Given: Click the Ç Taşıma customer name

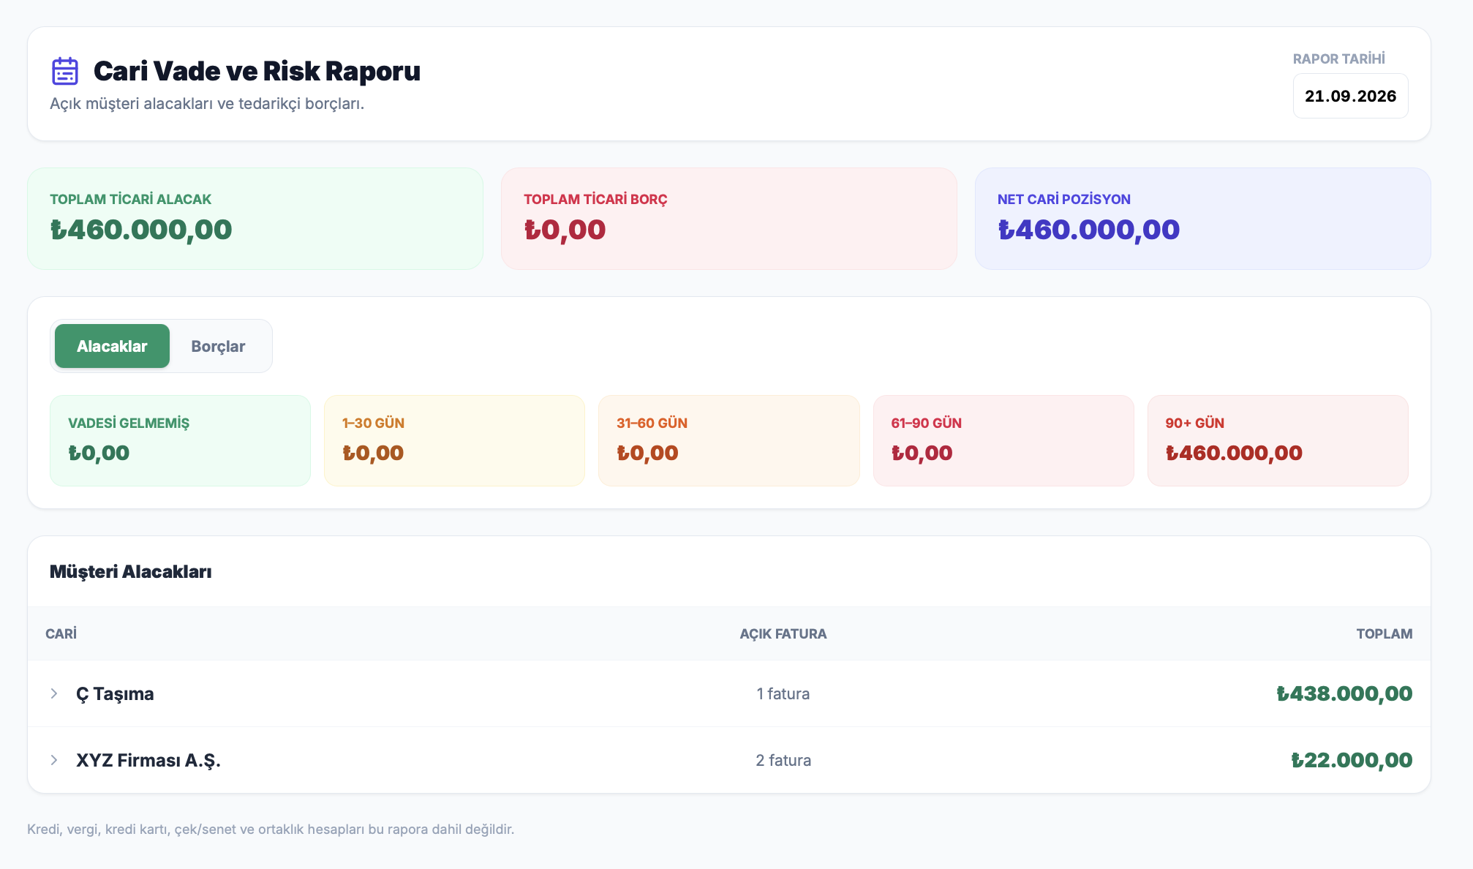Looking at the screenshot, I should click(x=115, y=694).
